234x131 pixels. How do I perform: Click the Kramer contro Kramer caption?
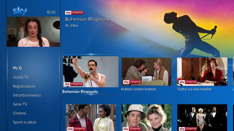(139, 89)
